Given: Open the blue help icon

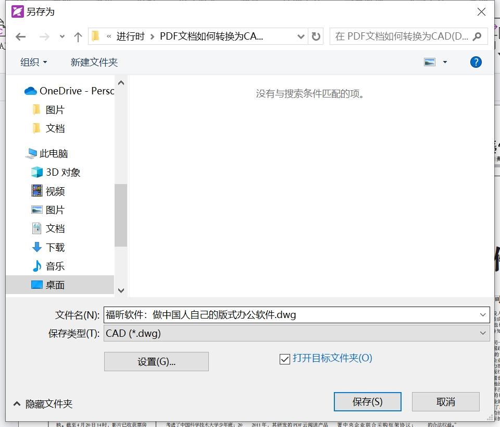Looking at the screenshot, I should (476, 62).
